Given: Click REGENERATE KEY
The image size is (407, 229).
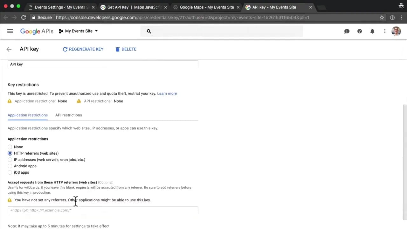Looking at the screenshot, I should (83, 49).
